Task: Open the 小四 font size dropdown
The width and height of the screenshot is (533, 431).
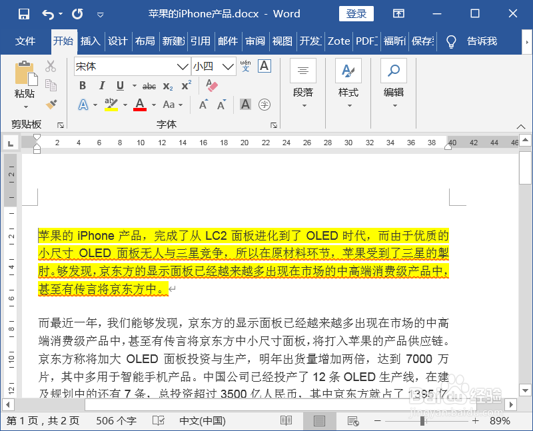Action: pyautogui.click(x=229, y=67)
